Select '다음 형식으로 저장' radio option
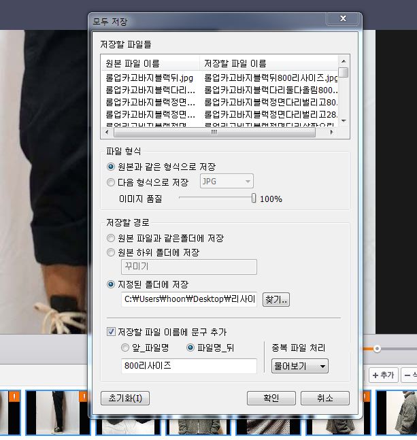This screenshot has height=440, width=417. tap(111, 182)
